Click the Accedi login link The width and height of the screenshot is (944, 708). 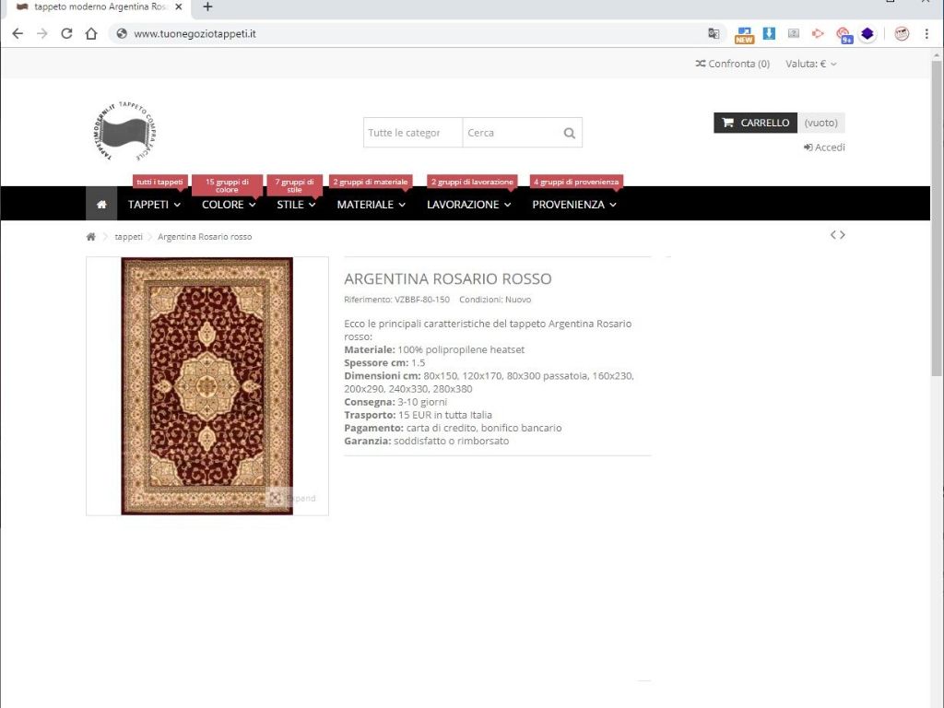pyautogui.click(x=824, y=147)
